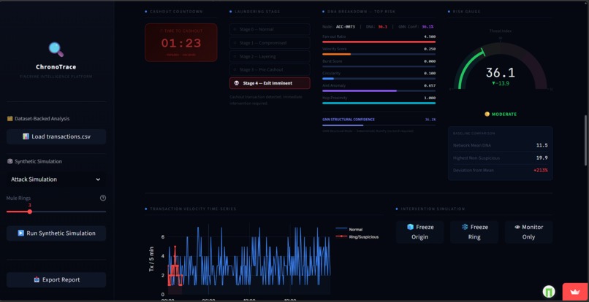This screenshot has width=589, height=302.
Task: Click the chart icon on Load transactions.csv
Action: (x=26, y=136)
